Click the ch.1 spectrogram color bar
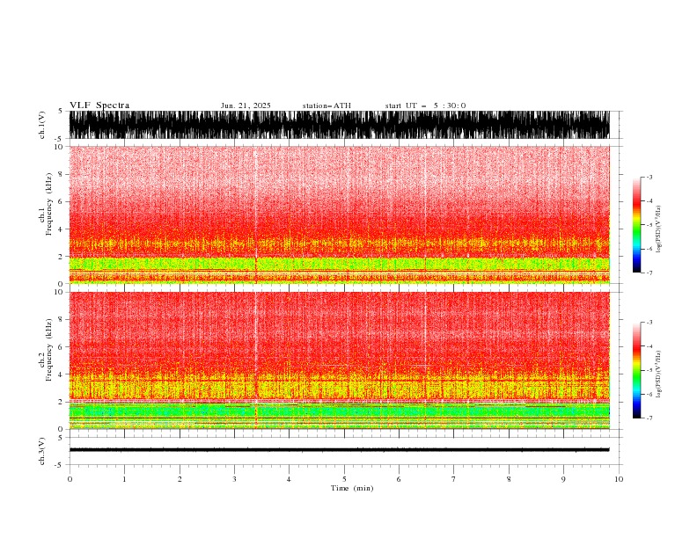This screenshot has width=697, height=538. pos(636,224)
